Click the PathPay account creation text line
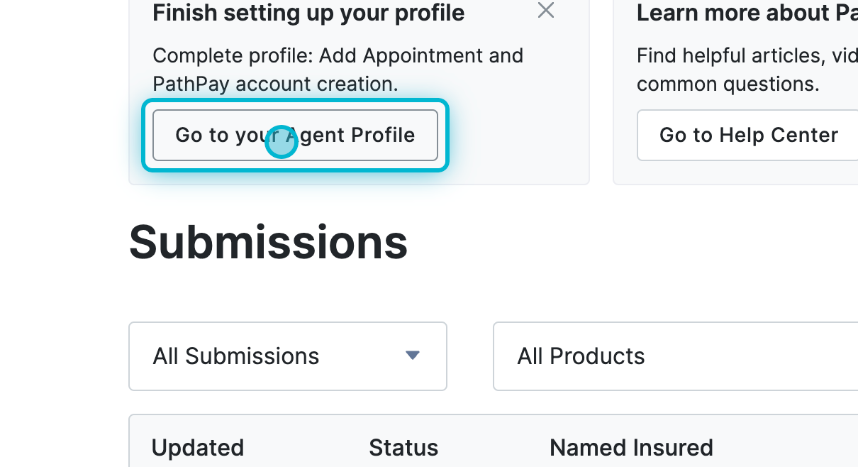Viewport: 858px width, 467px height. (275, 84)
